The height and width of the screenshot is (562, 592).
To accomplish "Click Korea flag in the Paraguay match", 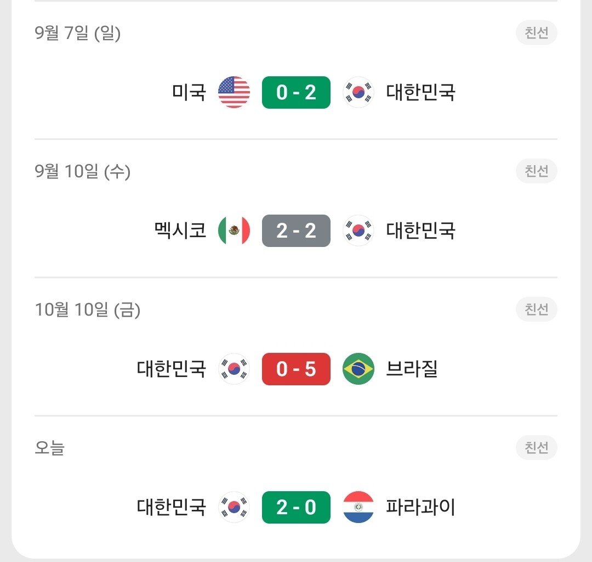I will (234, 507).
